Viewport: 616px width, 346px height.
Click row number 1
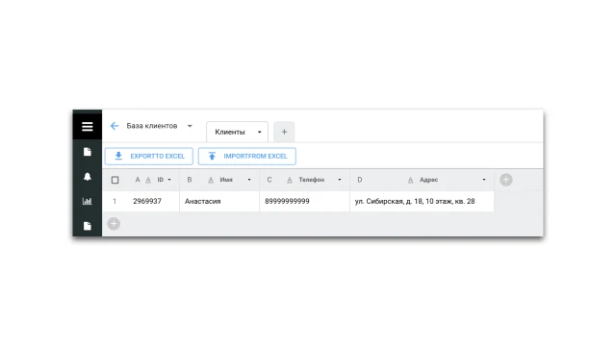point(115,201)
